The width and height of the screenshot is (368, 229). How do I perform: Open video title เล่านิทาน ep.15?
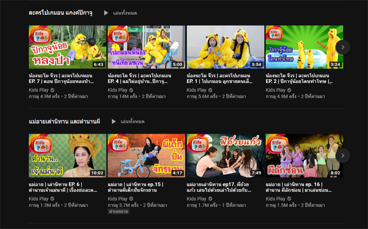tap(136, 187)
